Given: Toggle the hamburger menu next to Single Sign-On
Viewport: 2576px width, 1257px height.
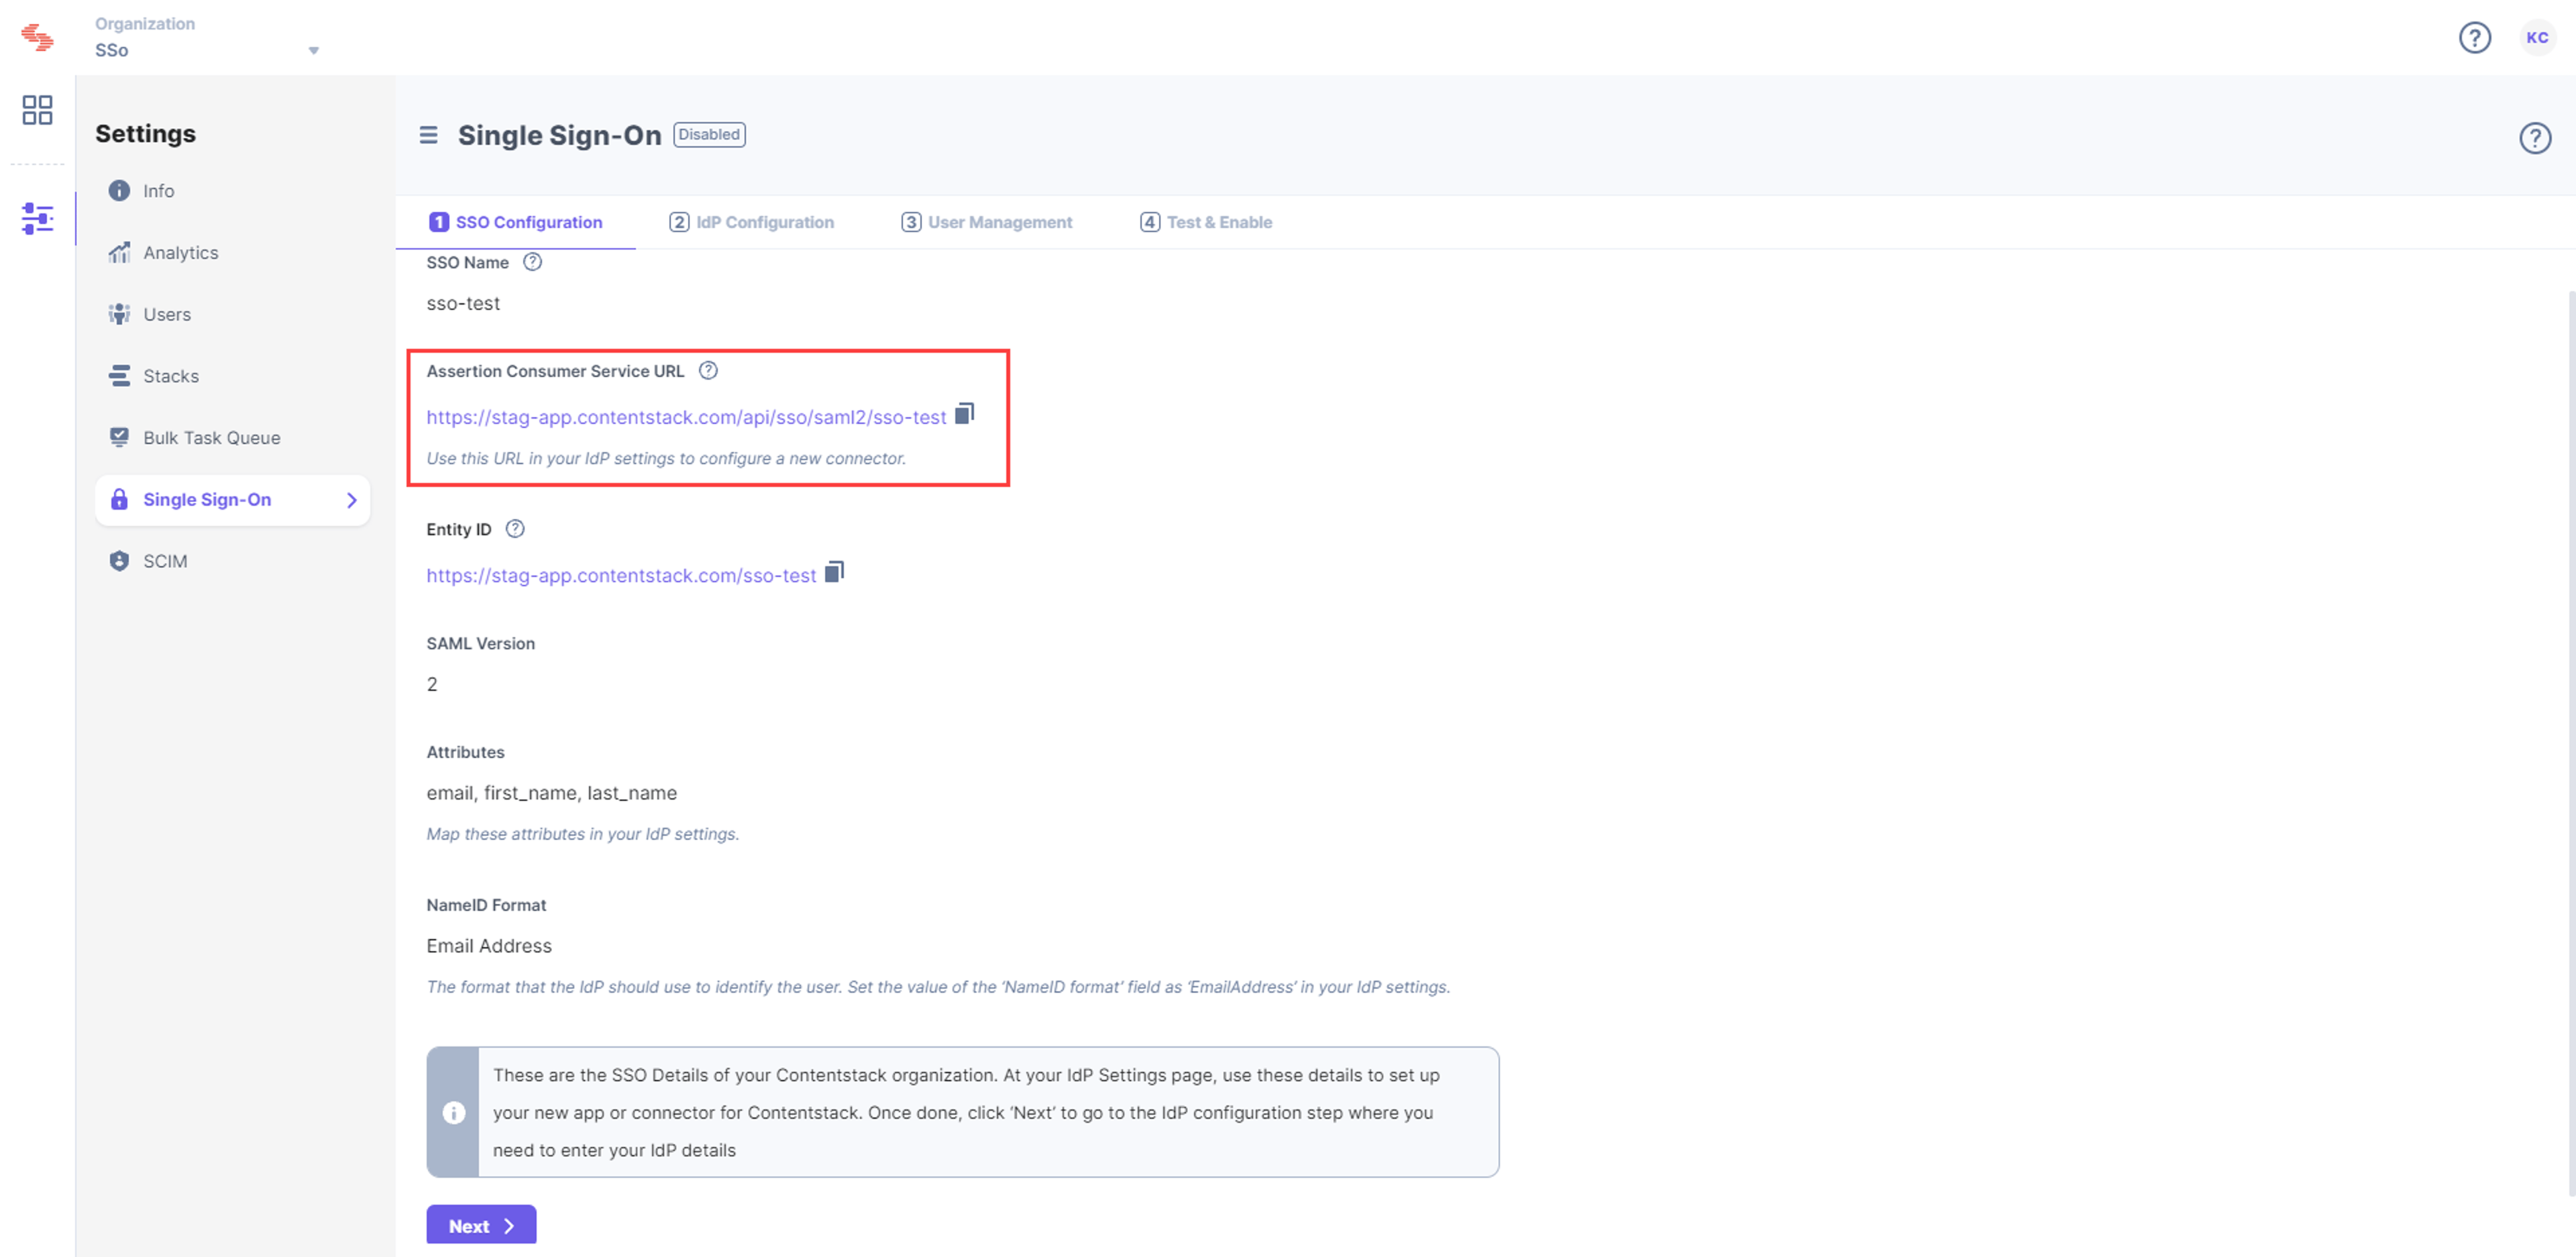Looking at the screenshot, I should [428, 135].
